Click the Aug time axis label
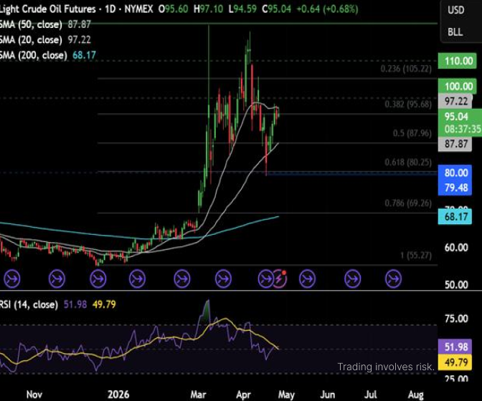The width and height of the screenshot is (482, 401). 415,395
